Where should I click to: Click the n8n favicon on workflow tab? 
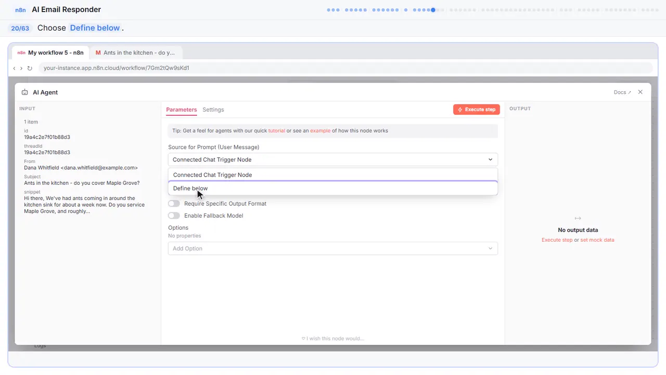(21, 53)
